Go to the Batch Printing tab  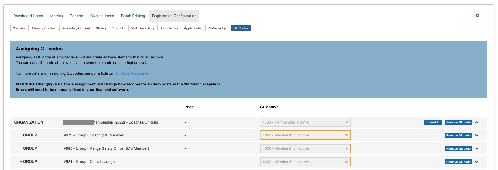point(133,16)
